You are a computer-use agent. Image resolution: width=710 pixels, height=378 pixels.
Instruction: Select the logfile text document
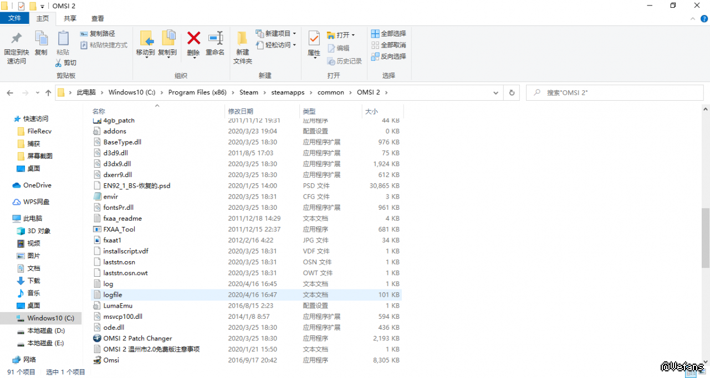246,294
